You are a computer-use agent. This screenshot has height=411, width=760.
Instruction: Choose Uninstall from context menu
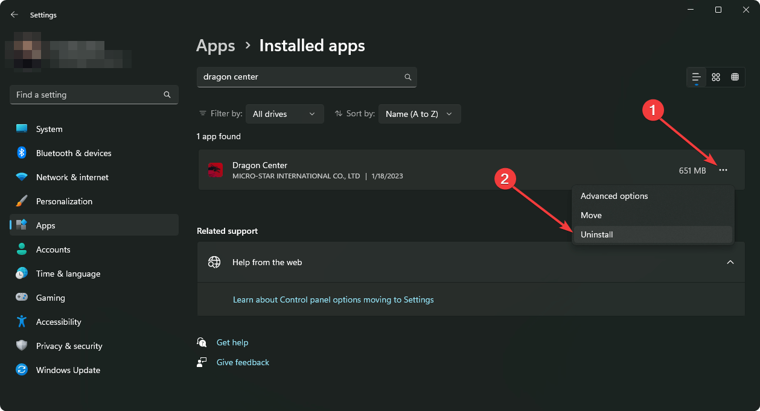(x=653, y=234)
